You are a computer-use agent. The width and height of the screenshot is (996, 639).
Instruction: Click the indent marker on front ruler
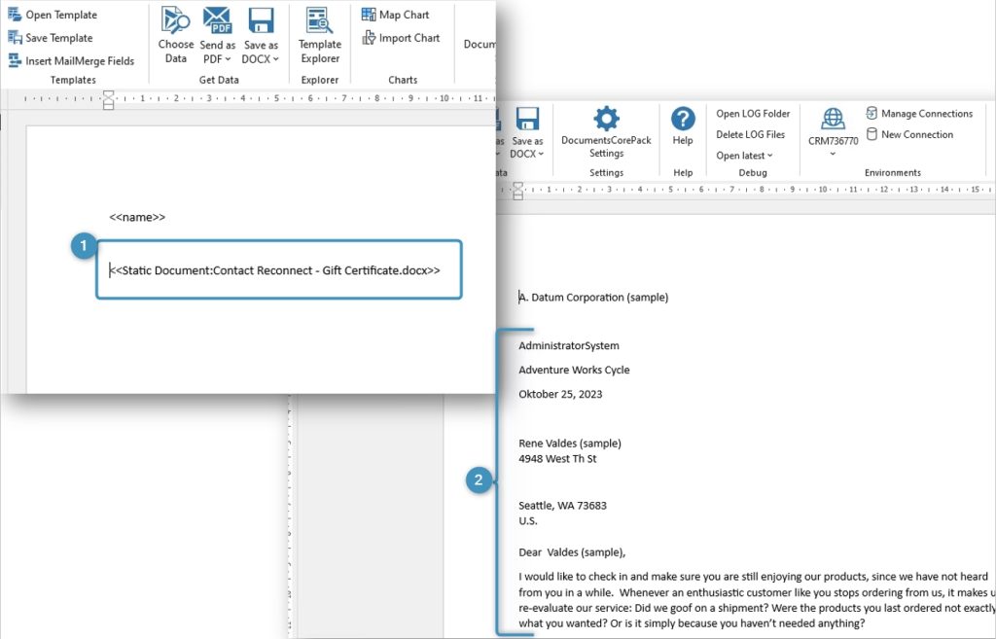(109, 99)
